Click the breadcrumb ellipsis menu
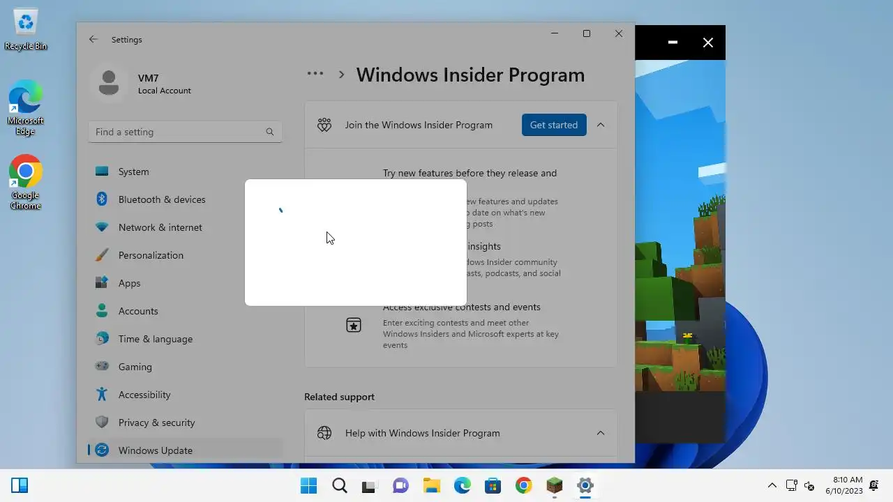 coord(315,74)
